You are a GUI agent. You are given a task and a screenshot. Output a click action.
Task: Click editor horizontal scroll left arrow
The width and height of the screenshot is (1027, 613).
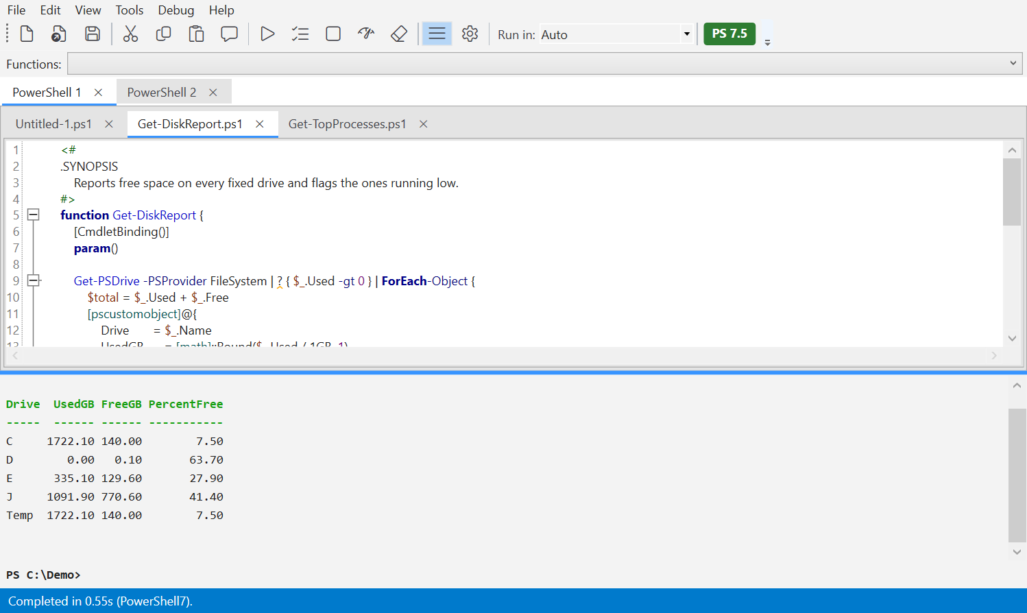click(x=15, y=355)
